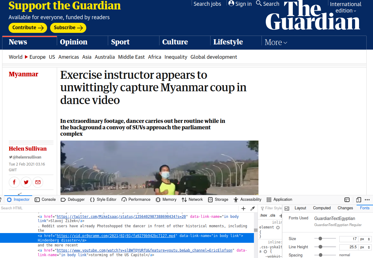This screenshot has width=373, height=258.
Task: Expand the International edition dropdown
Action: tap(346, 7)
